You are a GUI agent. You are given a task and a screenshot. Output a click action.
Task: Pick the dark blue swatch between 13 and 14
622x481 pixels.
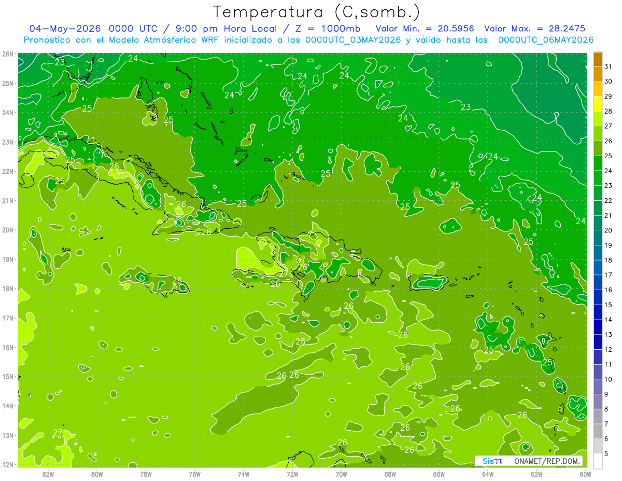pyautogui.click(x=598, y=327)
